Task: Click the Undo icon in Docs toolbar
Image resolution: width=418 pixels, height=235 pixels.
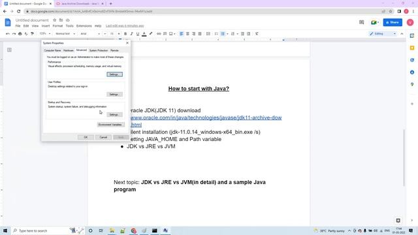Action: [8, 34]
